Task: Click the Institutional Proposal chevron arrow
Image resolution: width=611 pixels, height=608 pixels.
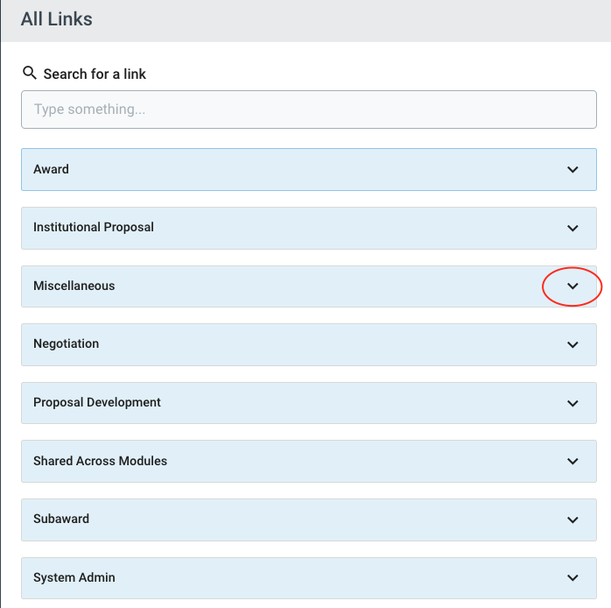Action: [x=572, y=228]
